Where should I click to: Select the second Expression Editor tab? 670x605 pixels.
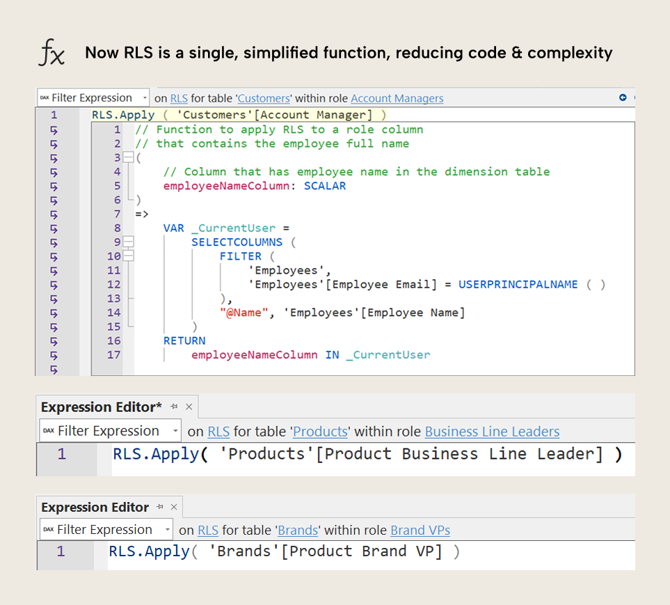click(x=94, y=507)
